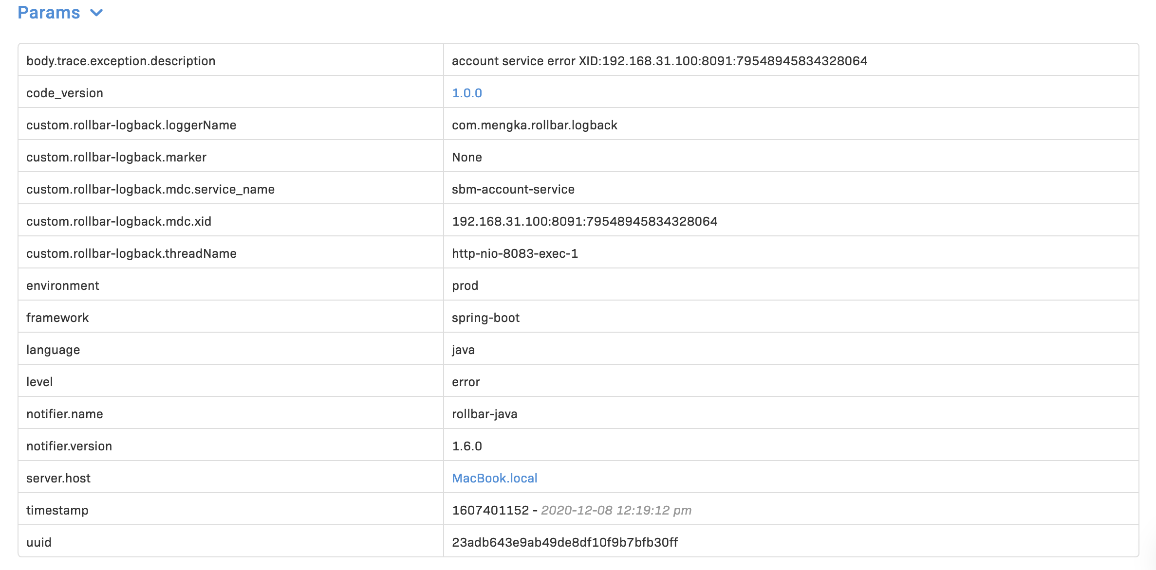
Task: Select the rollbar-java notifier name value
Action: tap(484, 414)
